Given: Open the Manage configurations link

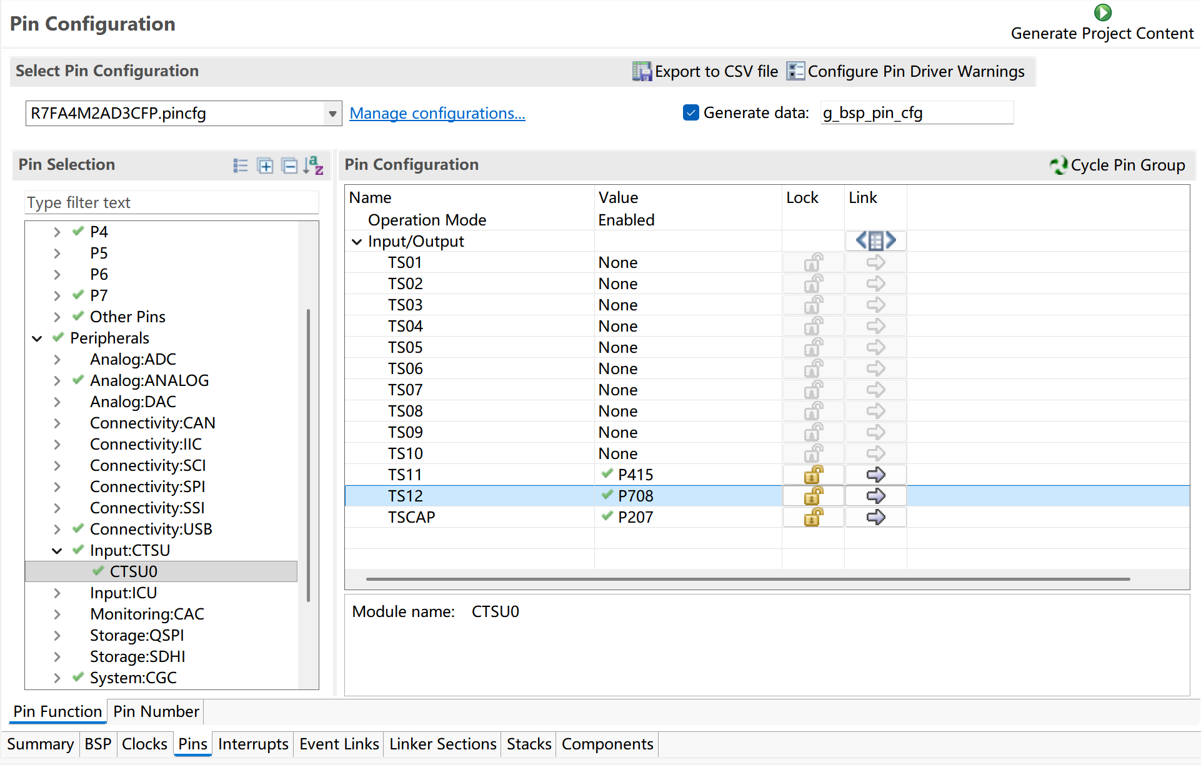Looking at the screenshot, I should click(x=437, y=113).
